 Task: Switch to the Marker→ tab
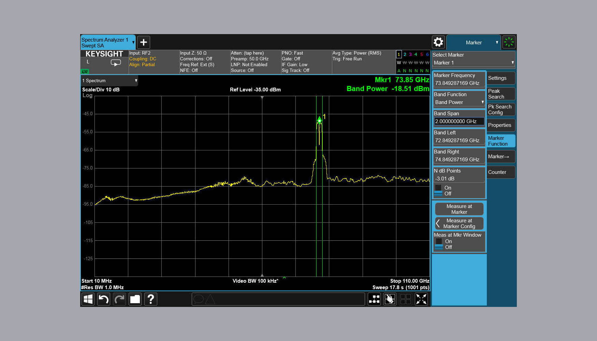501,157
